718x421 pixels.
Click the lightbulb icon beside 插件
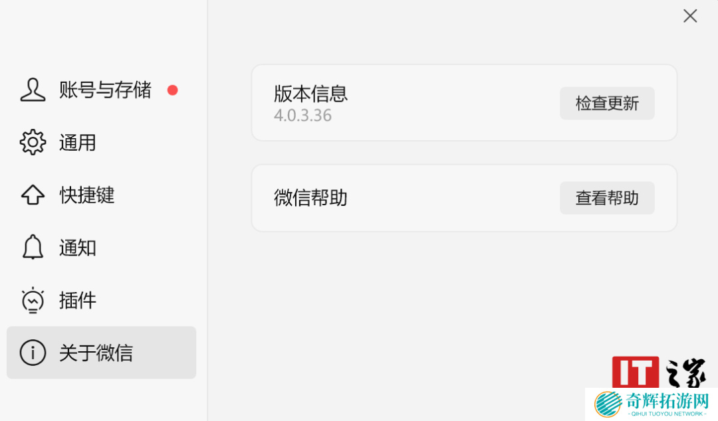click(33, 300)
